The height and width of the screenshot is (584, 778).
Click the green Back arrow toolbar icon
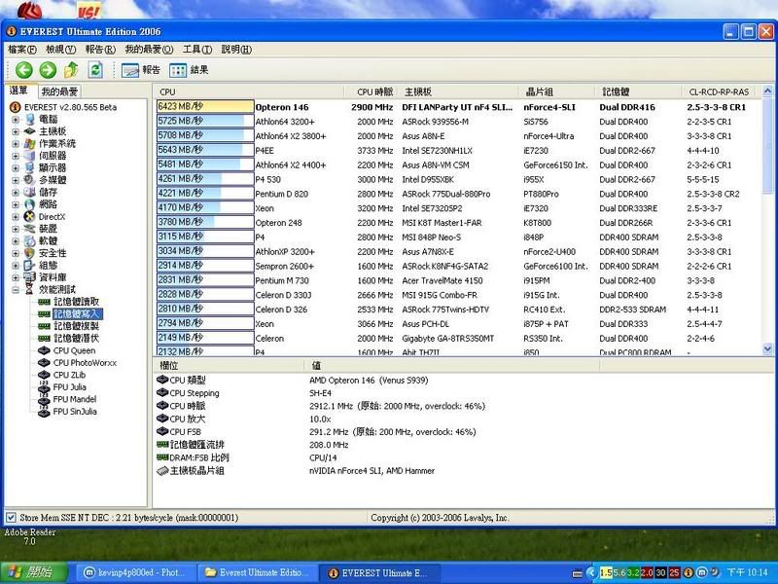pos(22,70)
